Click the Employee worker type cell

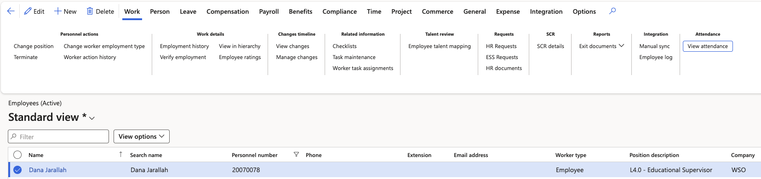570,170
